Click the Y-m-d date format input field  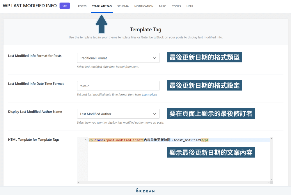click(x=118, y=86)
